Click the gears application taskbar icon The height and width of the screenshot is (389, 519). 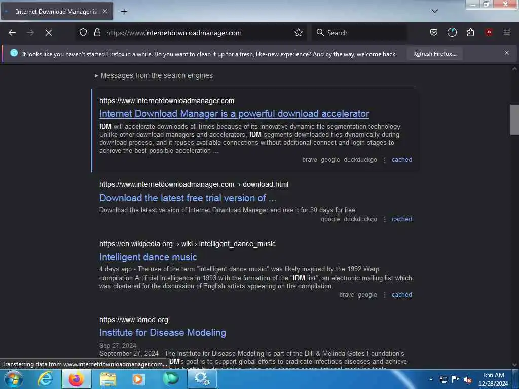[202, 379]
